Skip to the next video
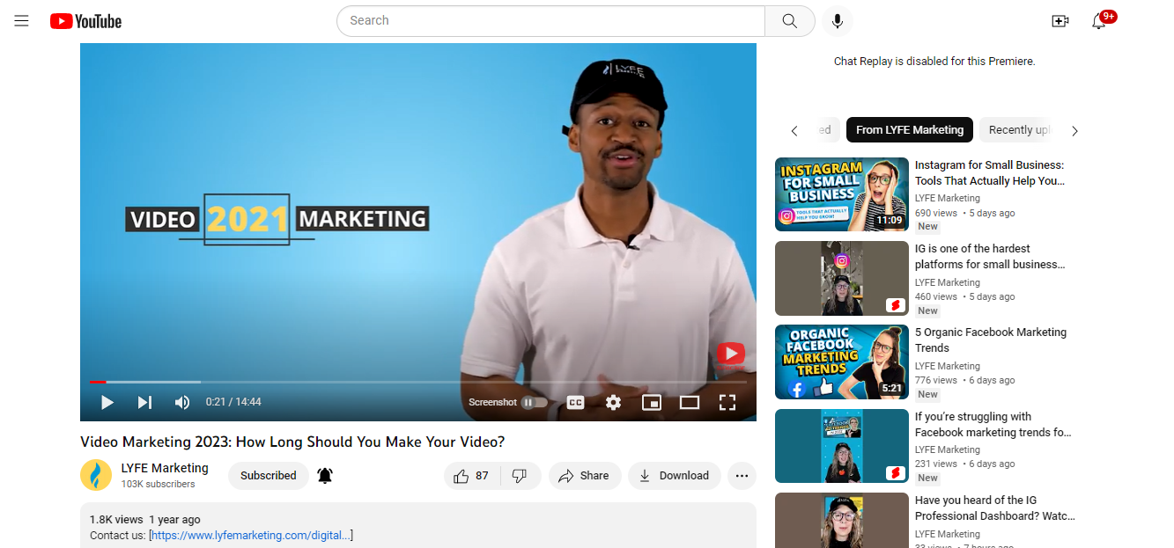 coord(144,402)
